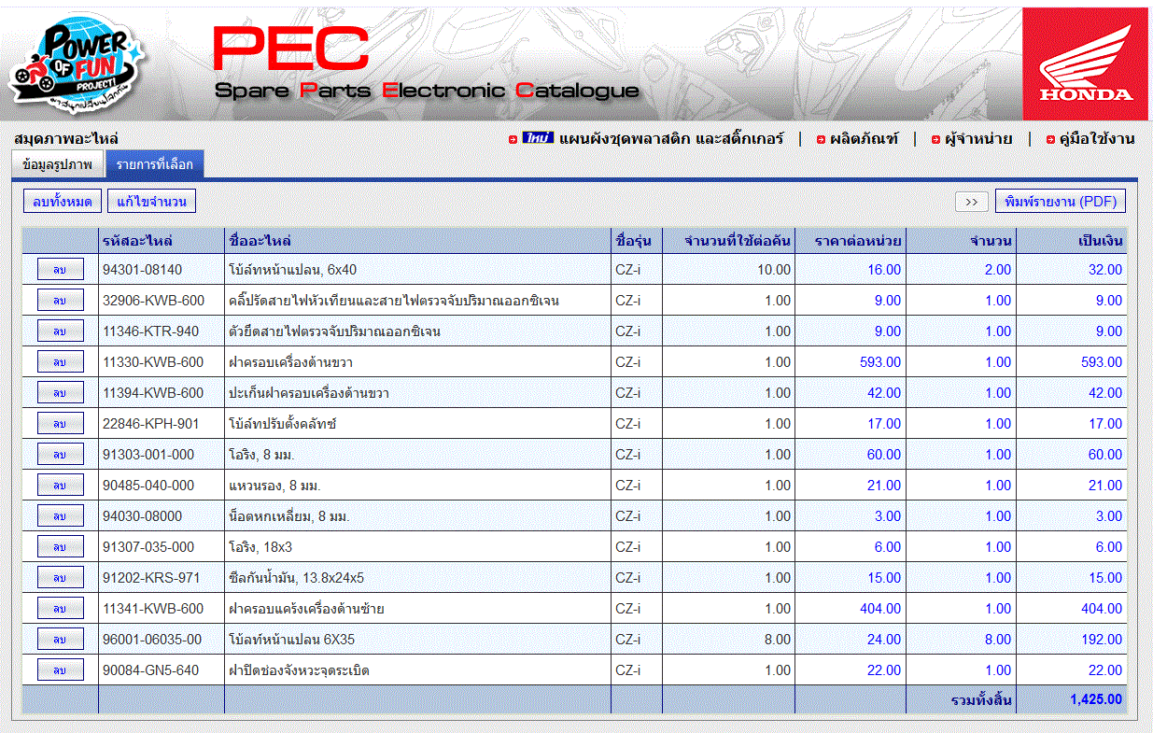Open the แผนผังชุดพลาสติก และสติ๊กเกอร์ link
1153x733 pixels.
point(670,138)
